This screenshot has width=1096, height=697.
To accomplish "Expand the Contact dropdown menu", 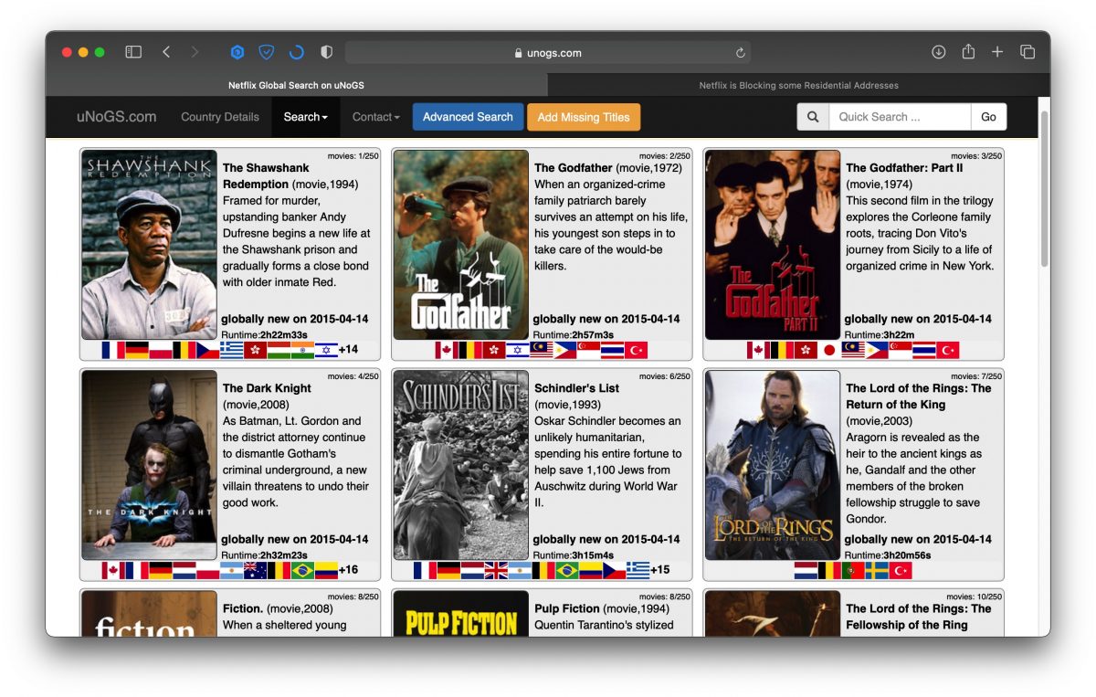I will [376, 117].
